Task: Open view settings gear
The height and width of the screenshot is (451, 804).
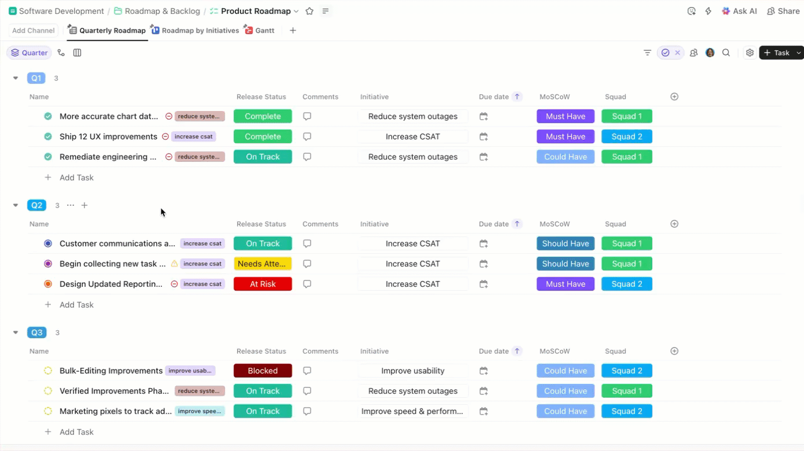Action: tap(750, 53)
